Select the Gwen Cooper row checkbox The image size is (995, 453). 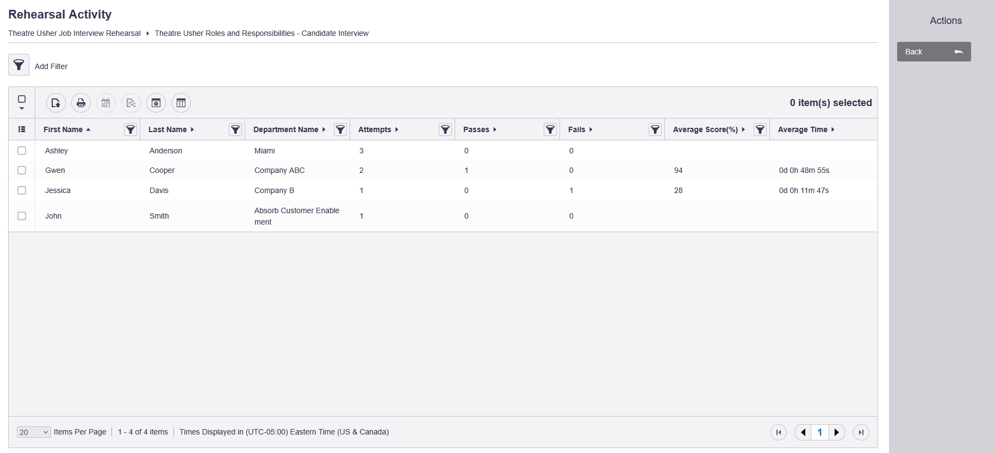point(22,170)
